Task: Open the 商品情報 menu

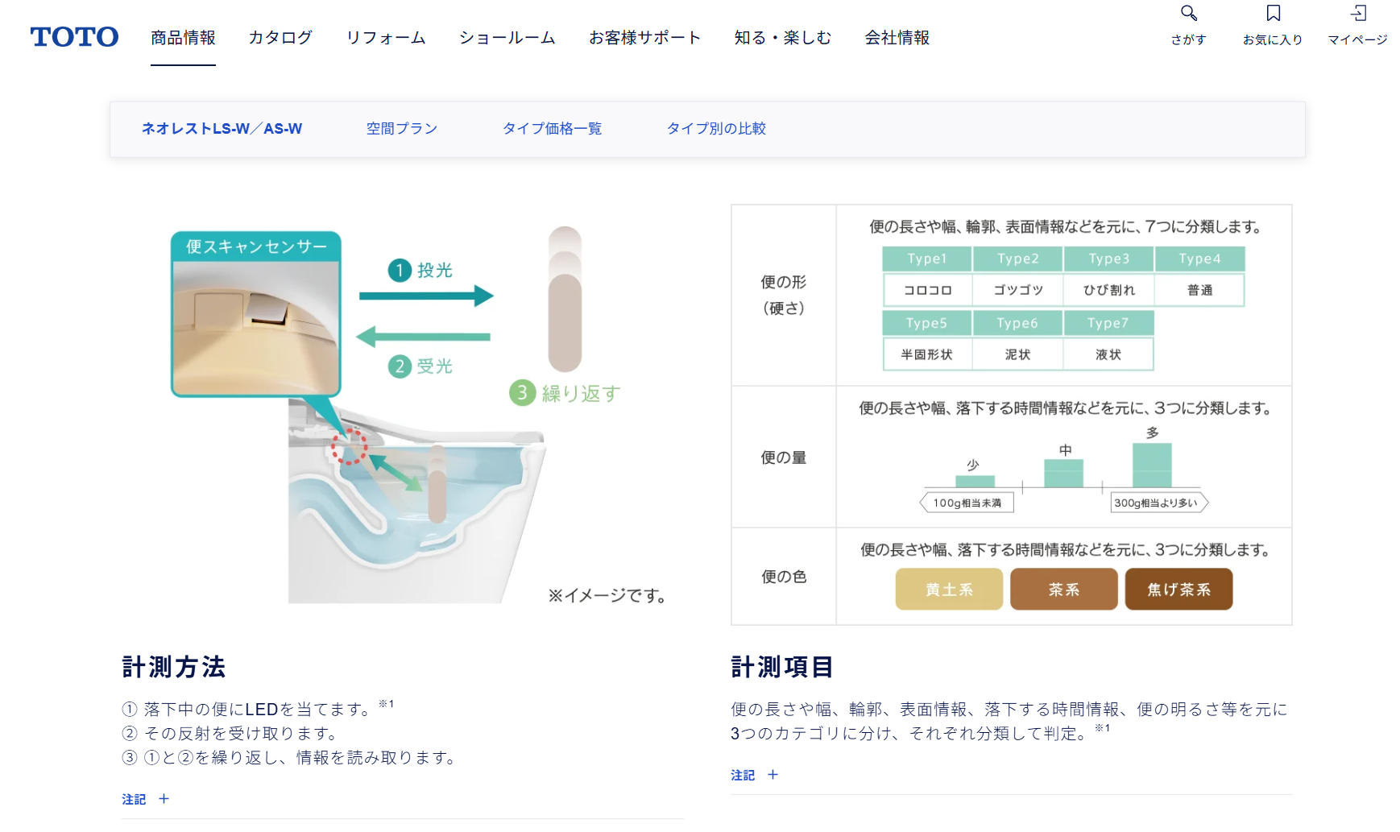Action: pyautogui.click(x=183, y=38)
